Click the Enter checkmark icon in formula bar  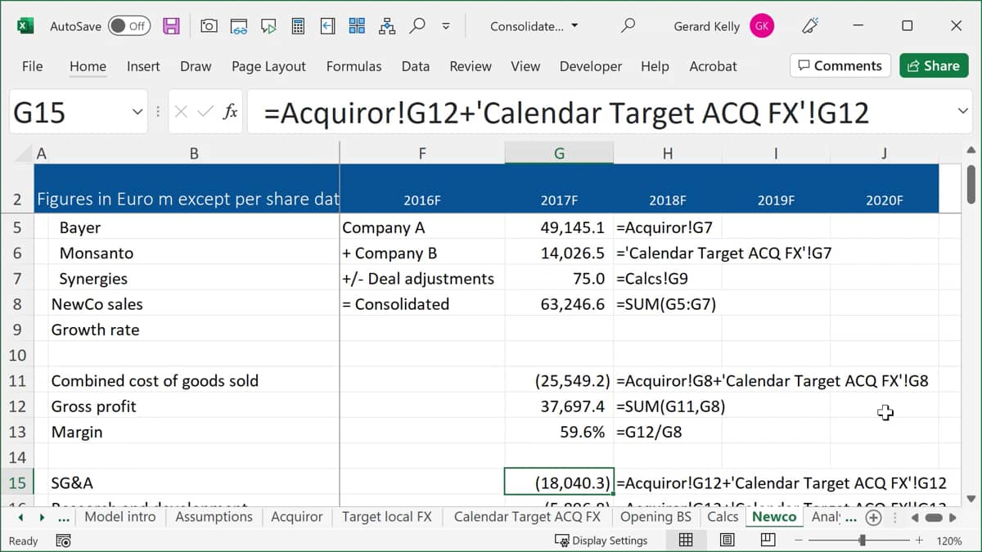click(206, 112)
